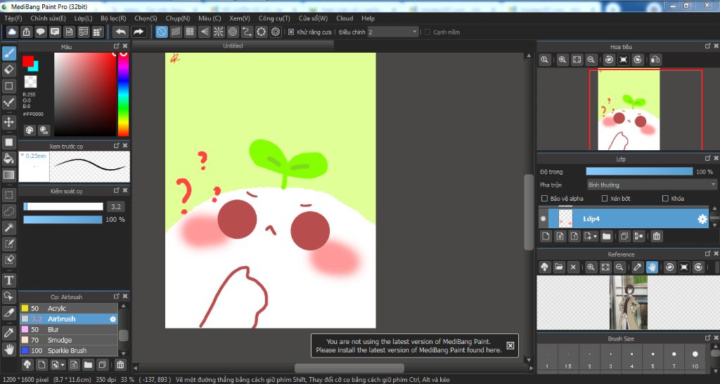Open the Lớp(L) menu

(83, 18)
